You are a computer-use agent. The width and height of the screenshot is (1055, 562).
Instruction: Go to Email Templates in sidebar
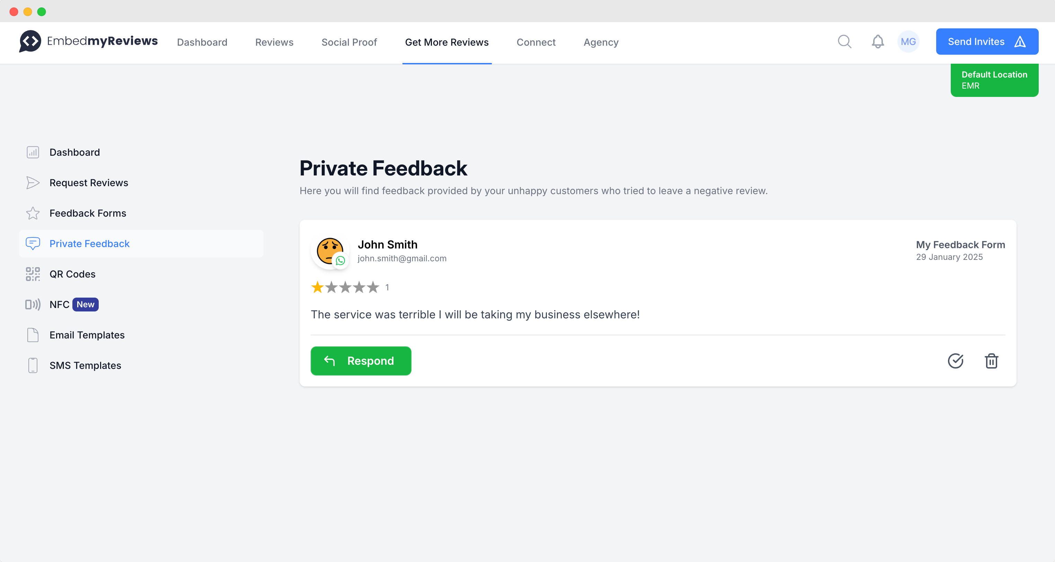point(87,335)
